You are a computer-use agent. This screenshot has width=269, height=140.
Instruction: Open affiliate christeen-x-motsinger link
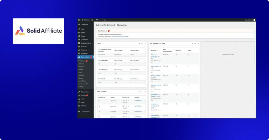pyautogui.click(x=154, y=105)
